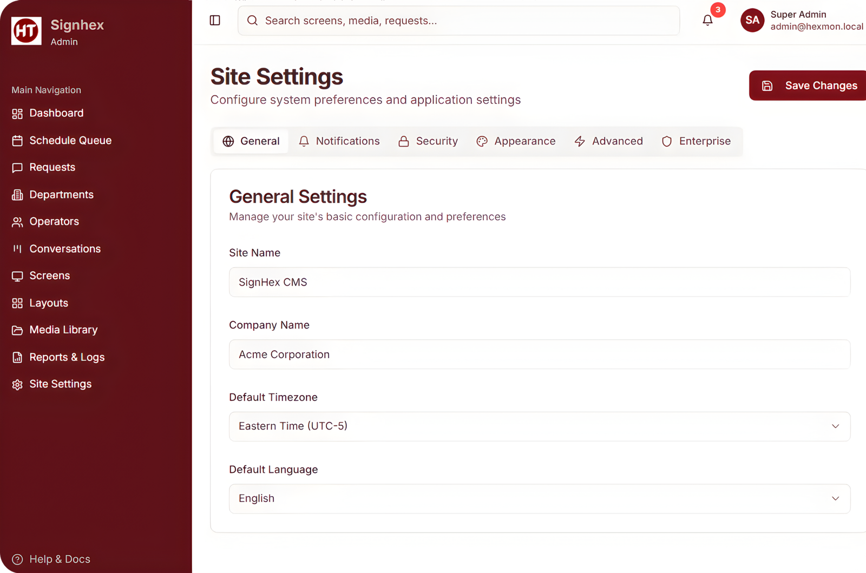This screenshot has width=866, height=573.
Task: Click the Reports & Logs chart icon
Action: tap(17, 357)
